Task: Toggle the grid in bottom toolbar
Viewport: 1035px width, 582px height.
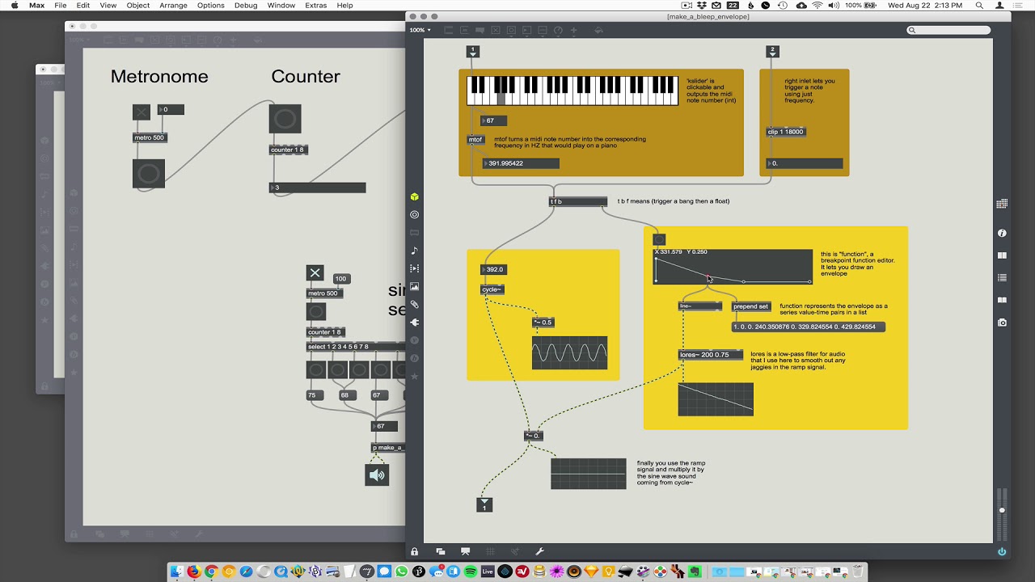Action: pyautogui.click(x=490, y=551)
